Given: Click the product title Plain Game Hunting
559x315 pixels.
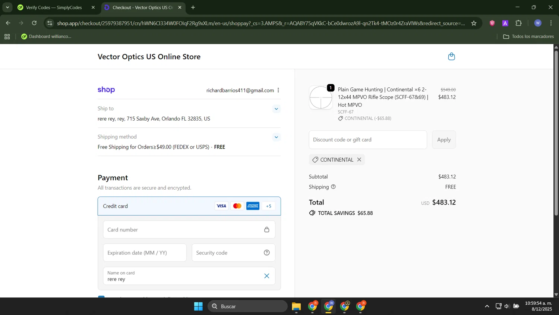Looking at the screenshot, I should (x=383, y=97).
